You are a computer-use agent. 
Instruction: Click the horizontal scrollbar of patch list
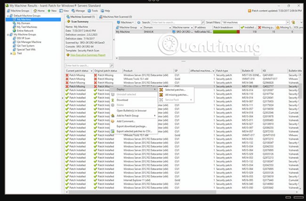(143, 192)
